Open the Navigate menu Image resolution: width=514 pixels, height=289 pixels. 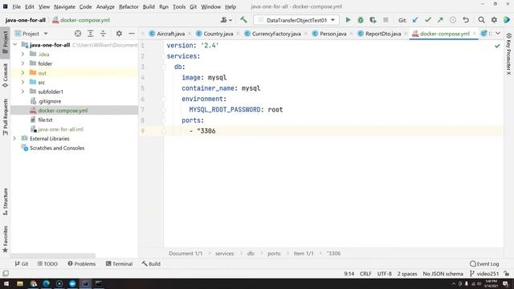tap(64, 6)
